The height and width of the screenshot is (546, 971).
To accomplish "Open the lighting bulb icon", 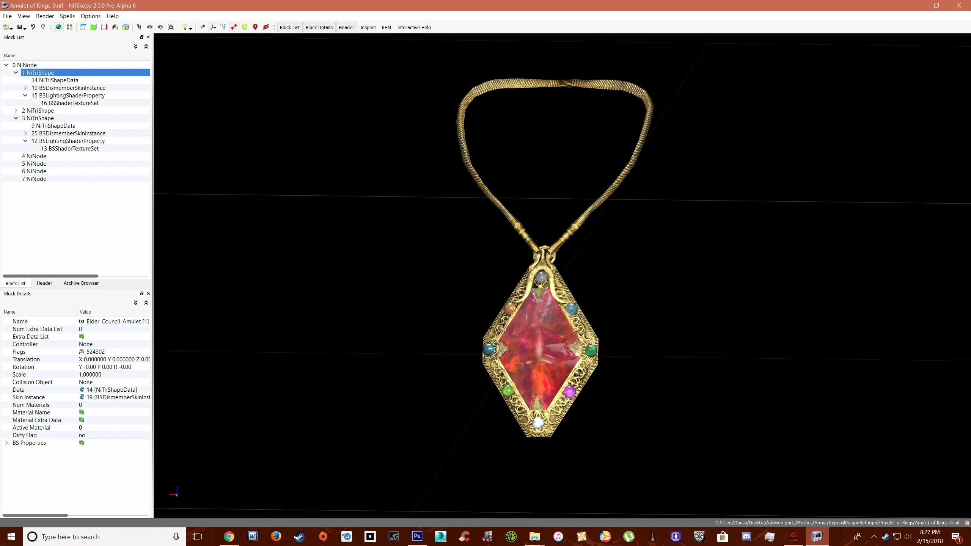I will click(185, 27).
